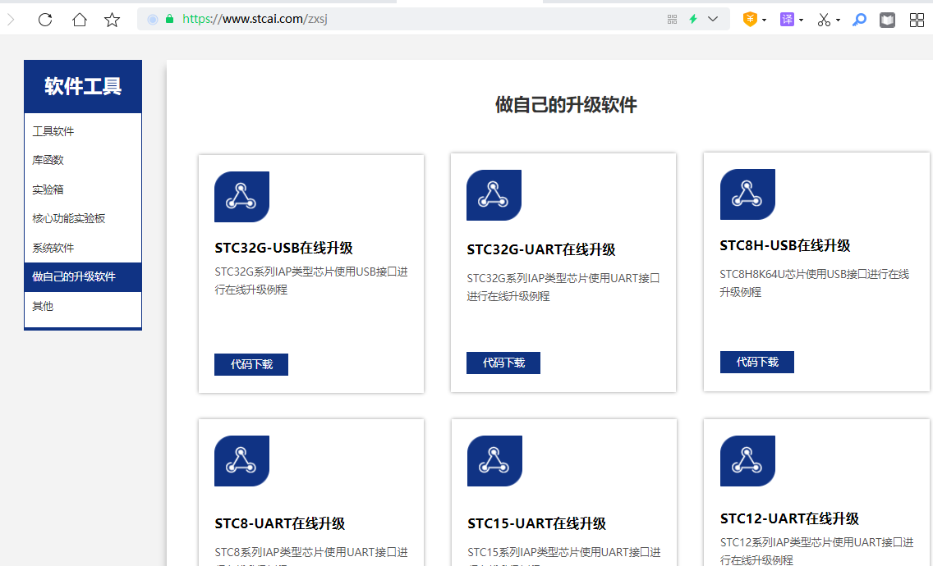Open the STC15-UART在线升级 title

(536, 524)
